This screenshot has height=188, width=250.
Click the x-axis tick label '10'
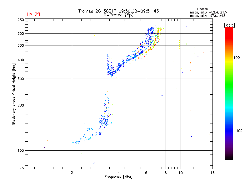(181, 173)
